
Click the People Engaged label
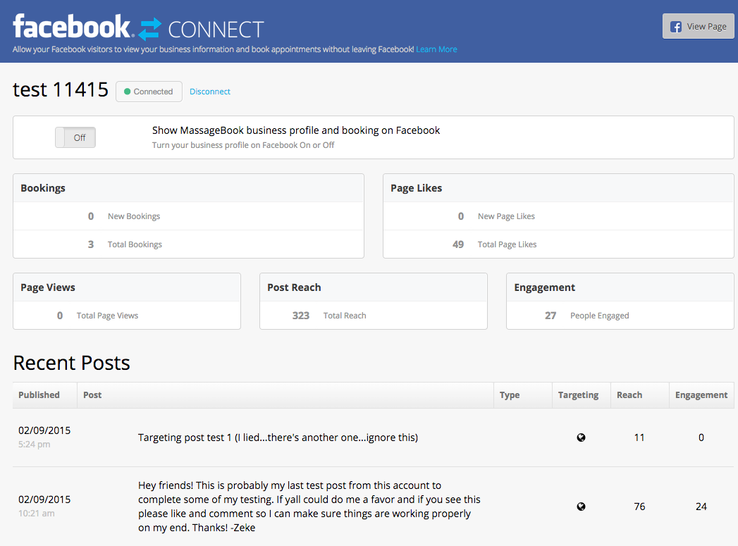click(600, 316)
